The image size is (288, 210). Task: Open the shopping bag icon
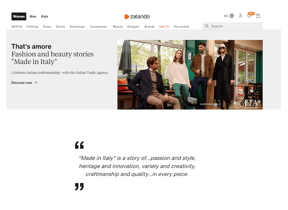258,16
